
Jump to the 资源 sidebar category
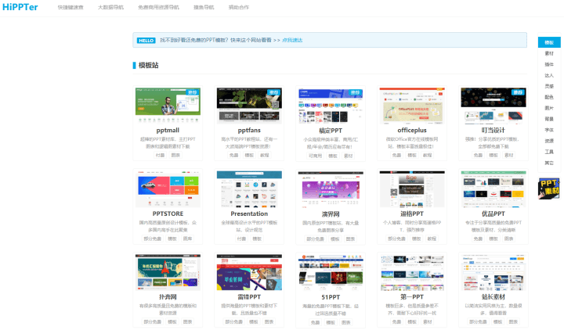click(x=549, y=141)
